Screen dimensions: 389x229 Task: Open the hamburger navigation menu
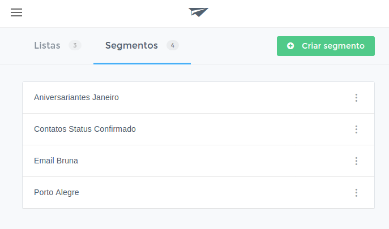click(16, 12)
